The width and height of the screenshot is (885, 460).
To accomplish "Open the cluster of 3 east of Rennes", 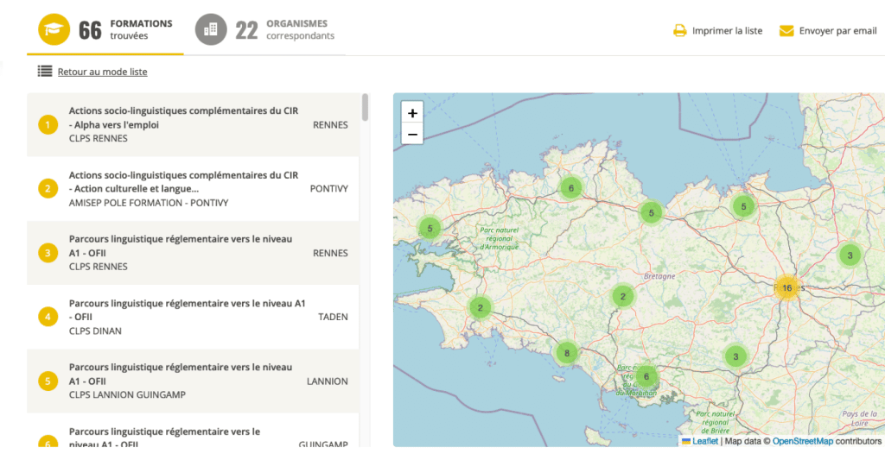I will 850,255.
